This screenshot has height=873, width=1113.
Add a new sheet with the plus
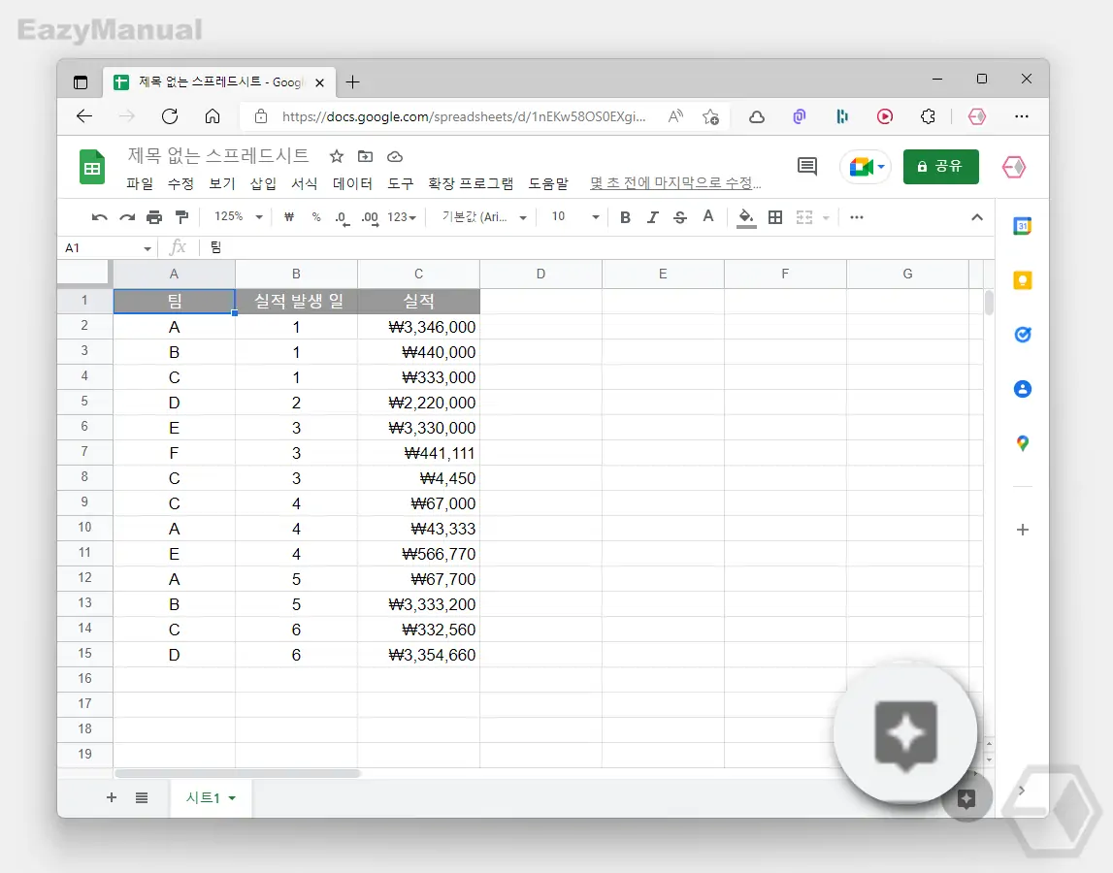(x=112, y=797)
